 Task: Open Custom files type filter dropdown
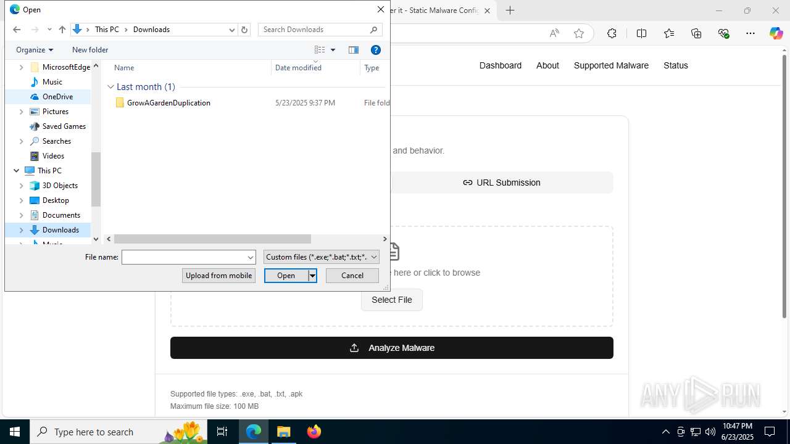click(x=322, y=257)
